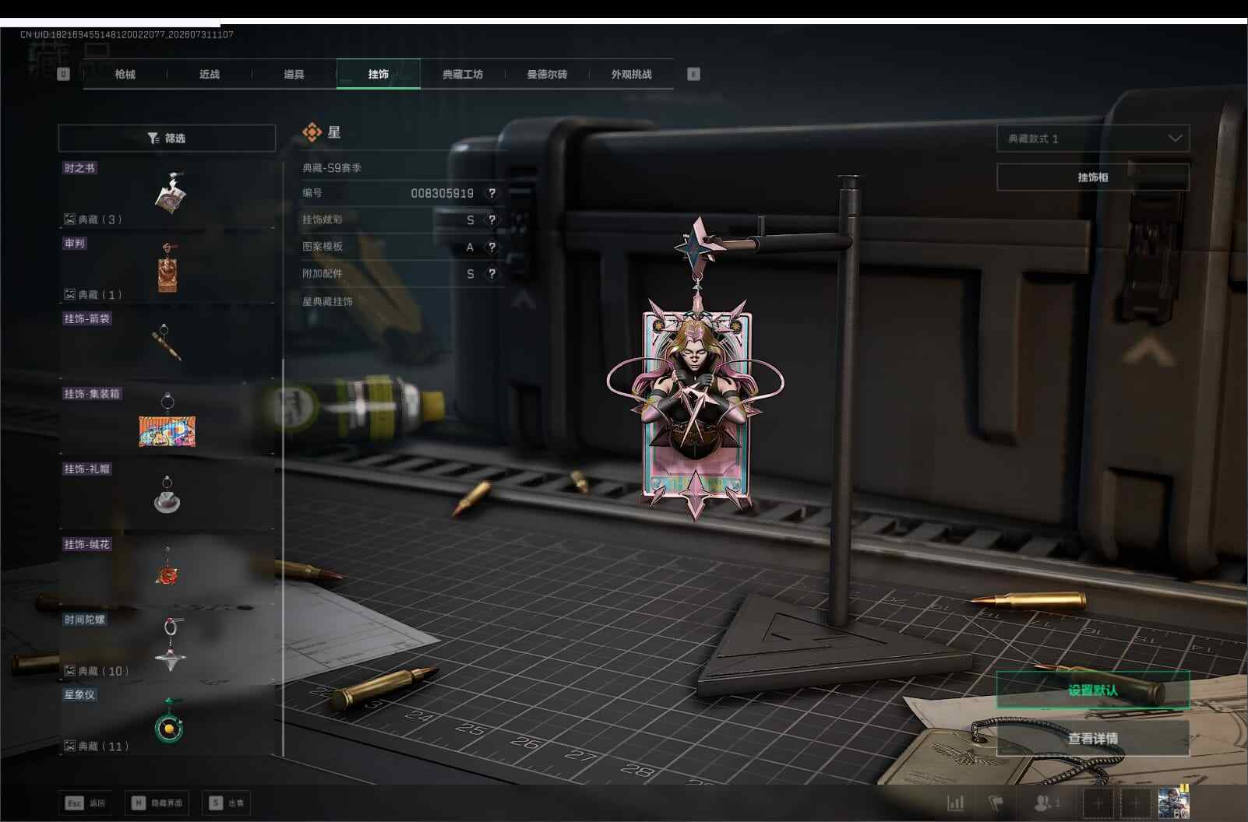Click the charm list scrollbar
1248x822 pixels.
tap(283, 557)
